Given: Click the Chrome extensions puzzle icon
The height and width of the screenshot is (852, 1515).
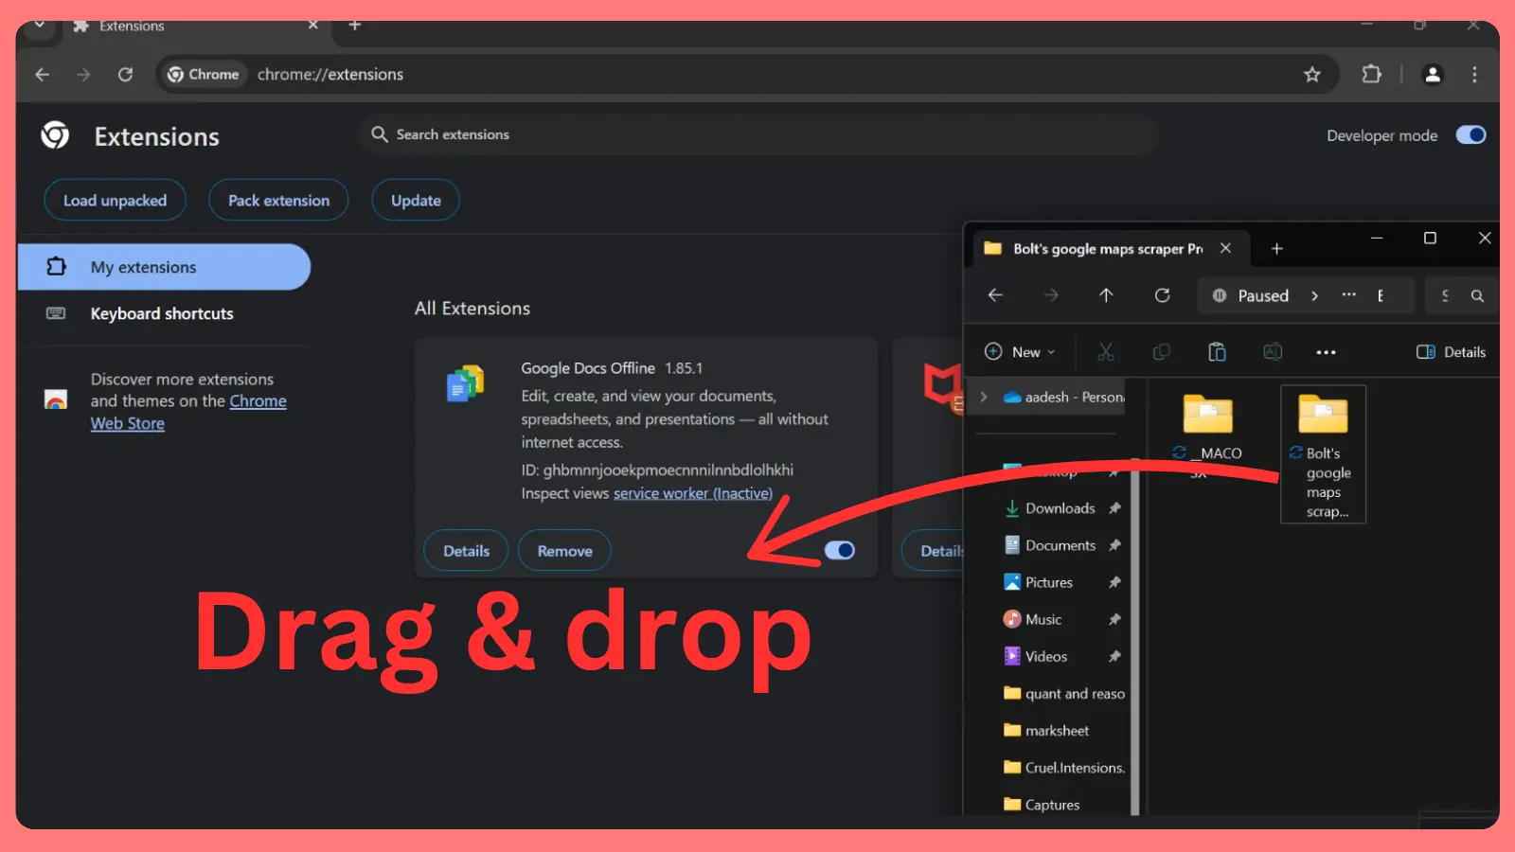Looking at the screenshot, I should 1371,74.
